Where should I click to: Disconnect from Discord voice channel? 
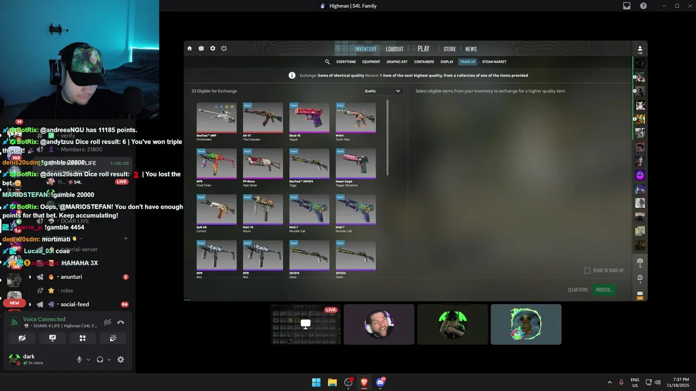(121, 322)
